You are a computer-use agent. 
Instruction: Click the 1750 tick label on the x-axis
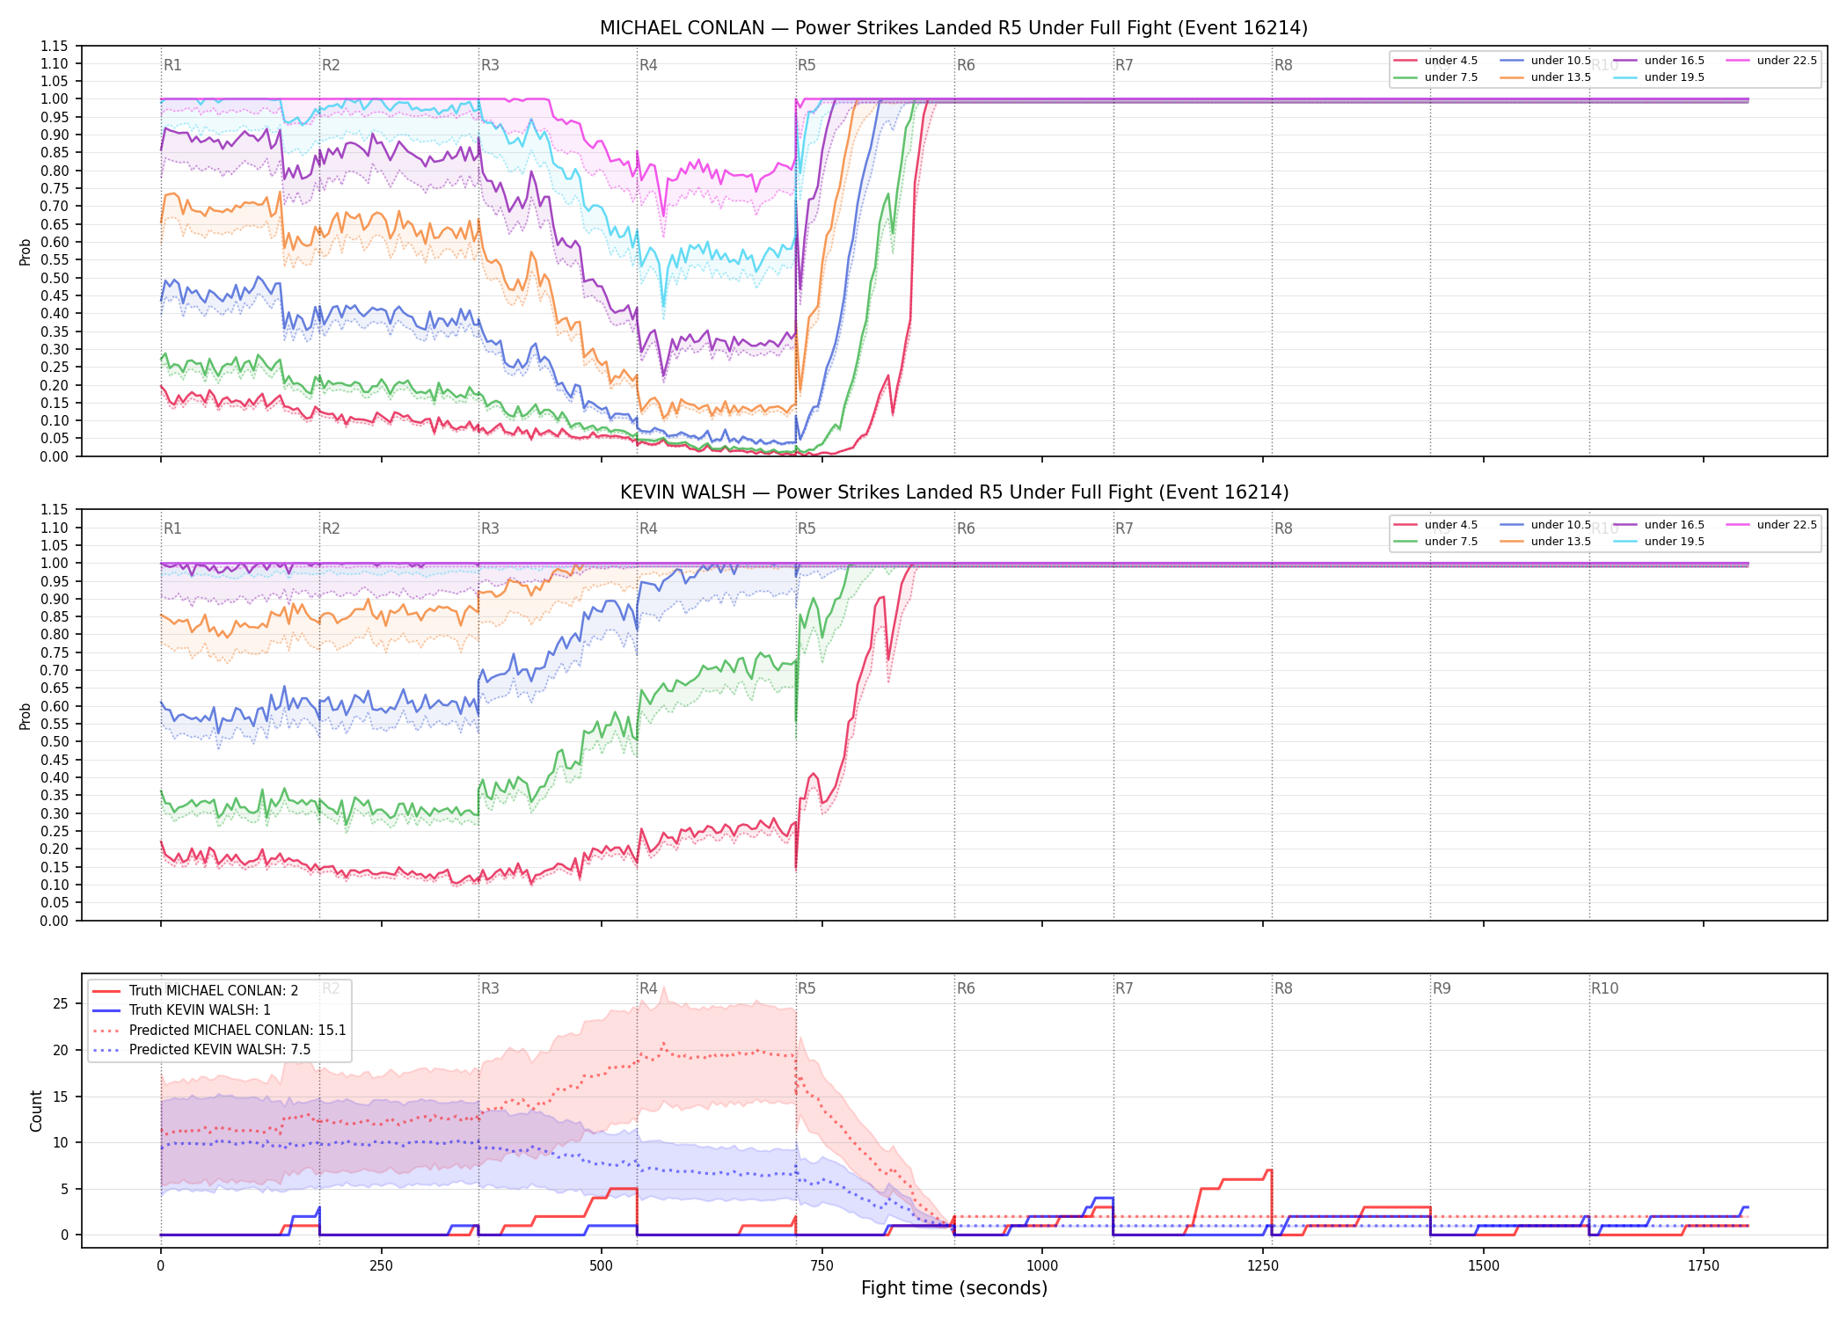[x=1704, y=1266]
